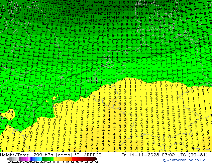Click the dark green swatch in the temperature legend
This screenshot has width=212, height=163.
[43, 159]
